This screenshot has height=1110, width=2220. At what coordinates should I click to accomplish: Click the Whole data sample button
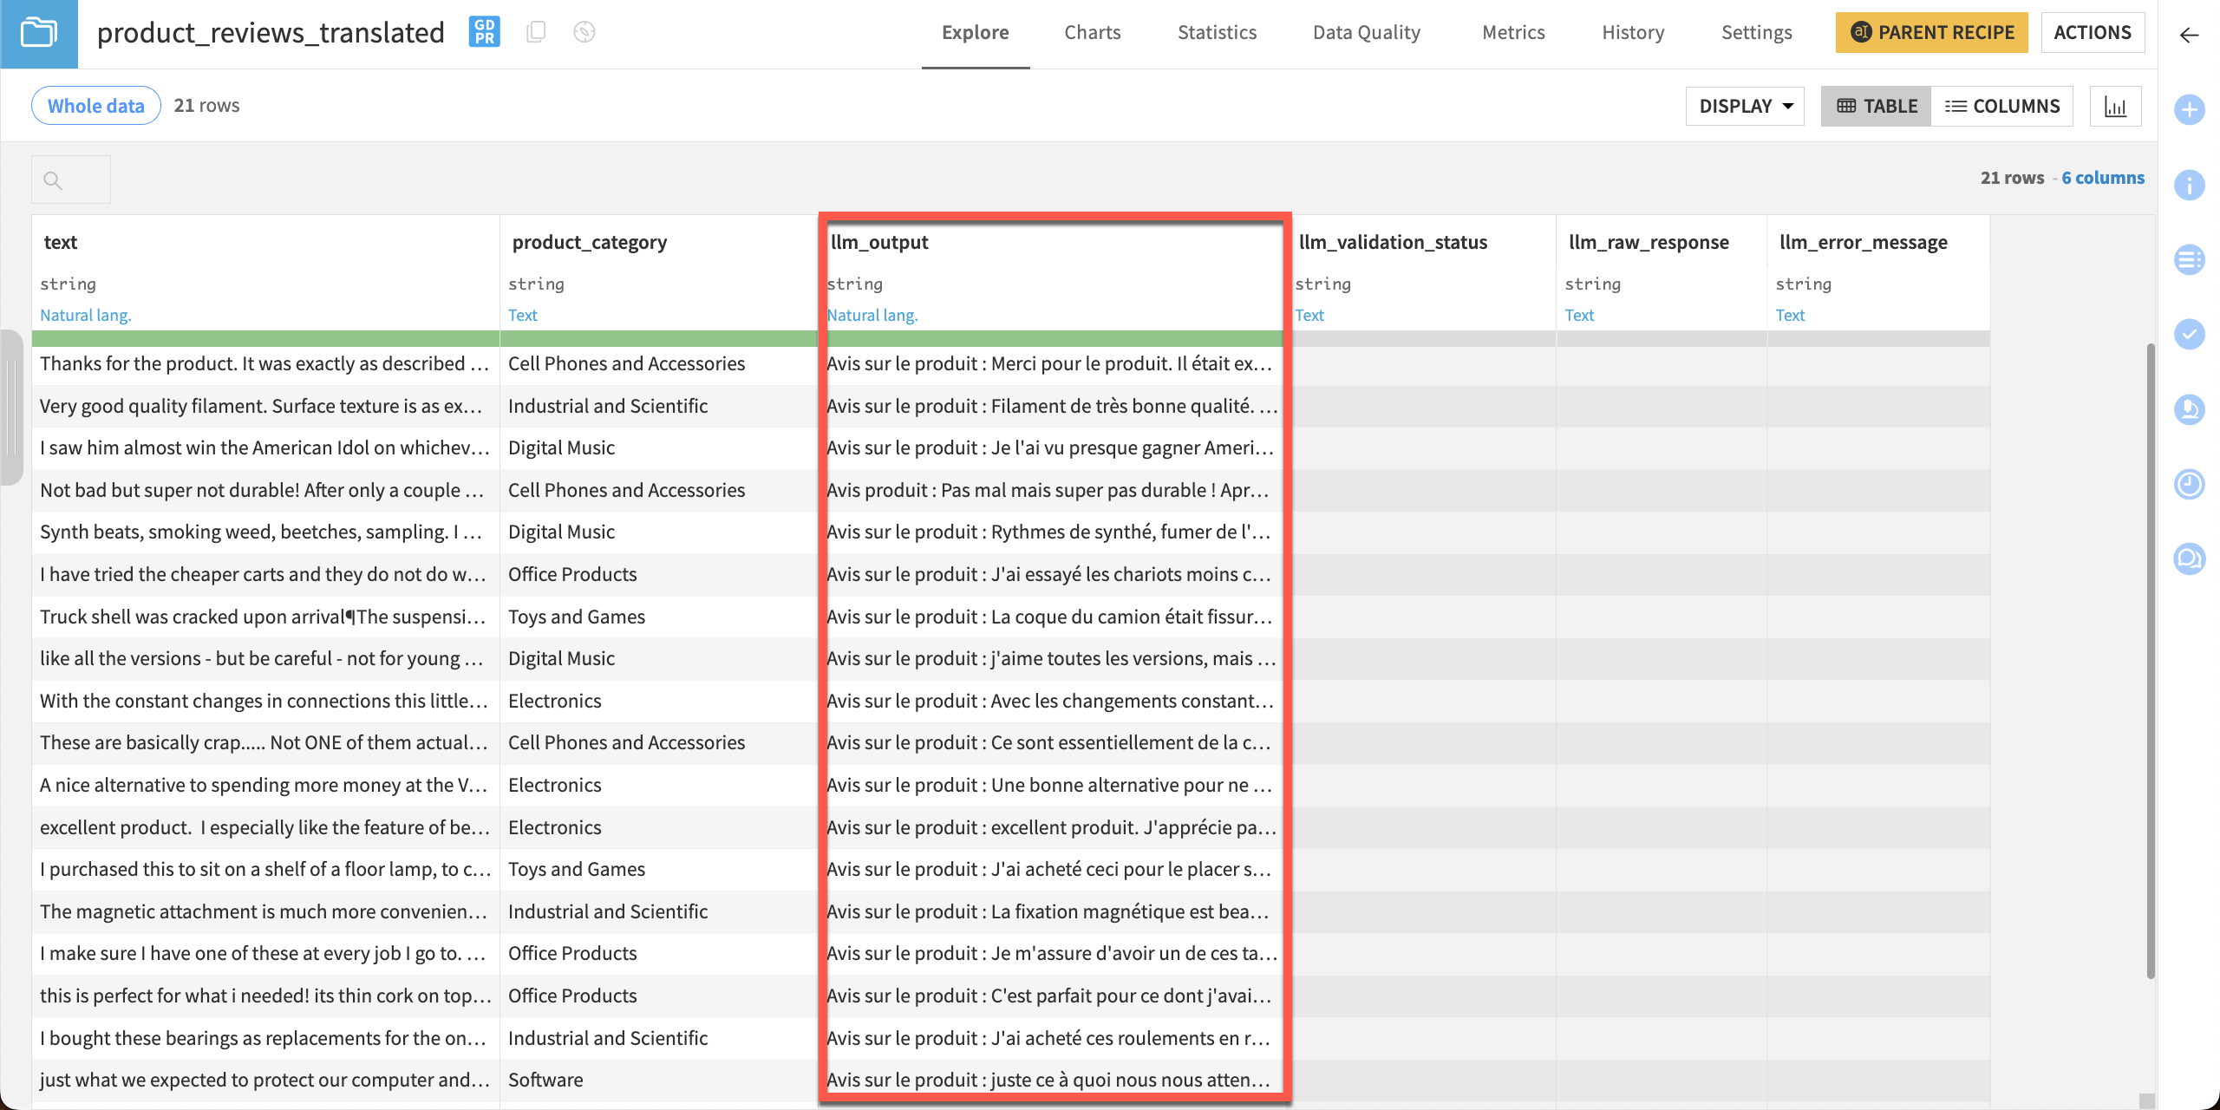95,105
